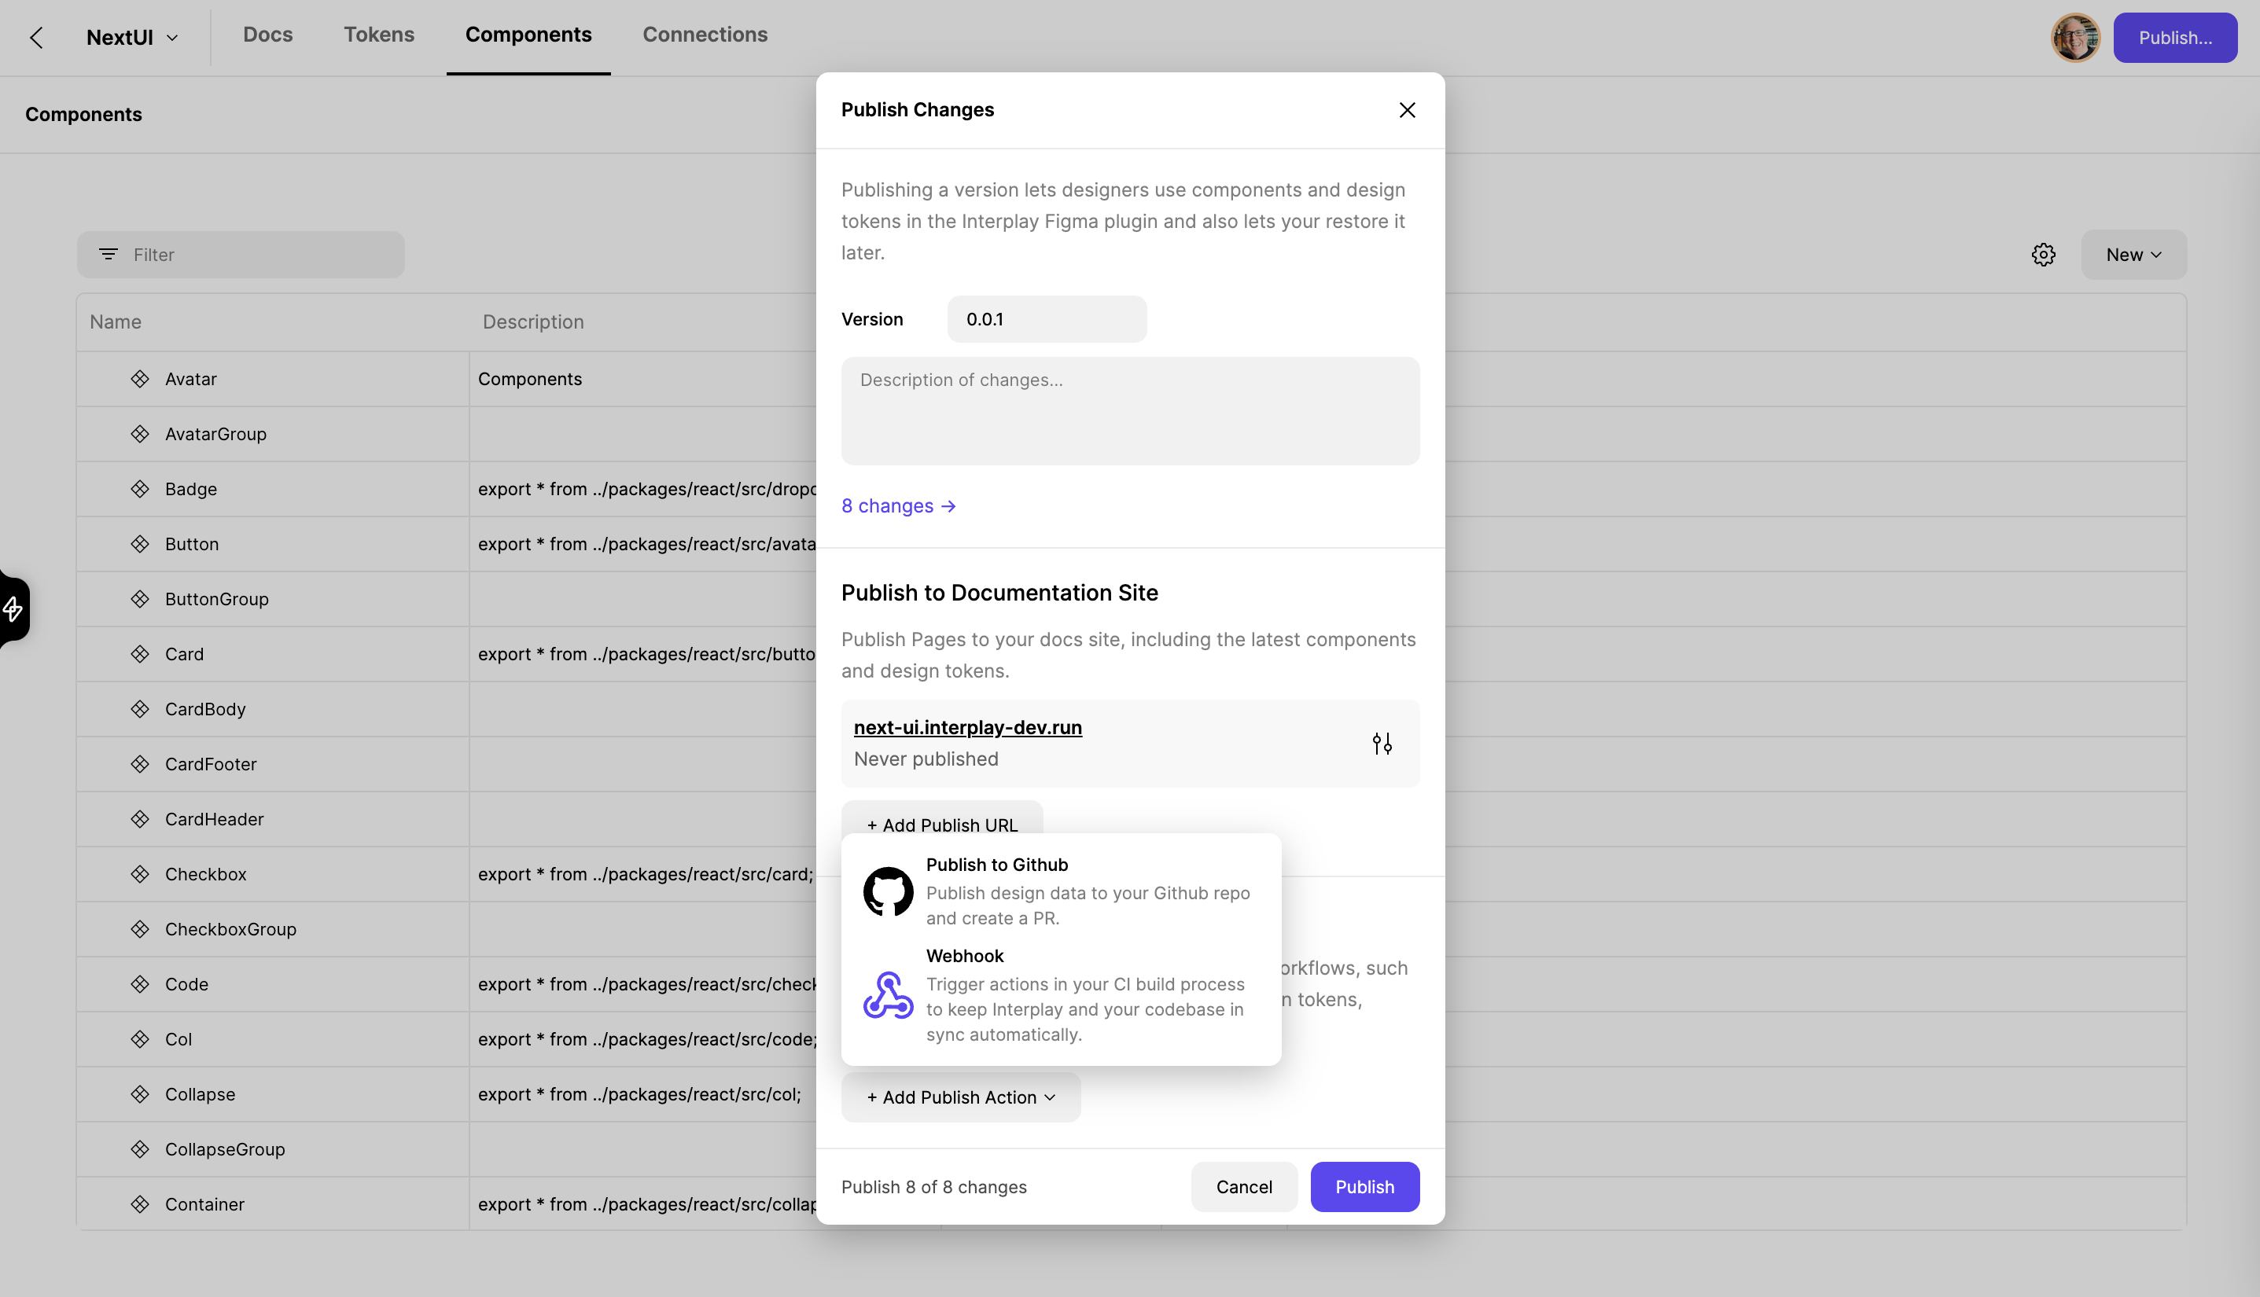Open the NextUI project dropdown
Screen dimensions: 2260x1297
point(133,38)
